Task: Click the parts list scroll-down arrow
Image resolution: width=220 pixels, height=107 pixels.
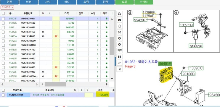Action: [x=112, y=79]
